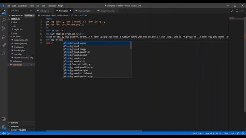Viewport: 246px width, 138px height.
Task: Open the Testing flask icon
Action: click(4, 54)
